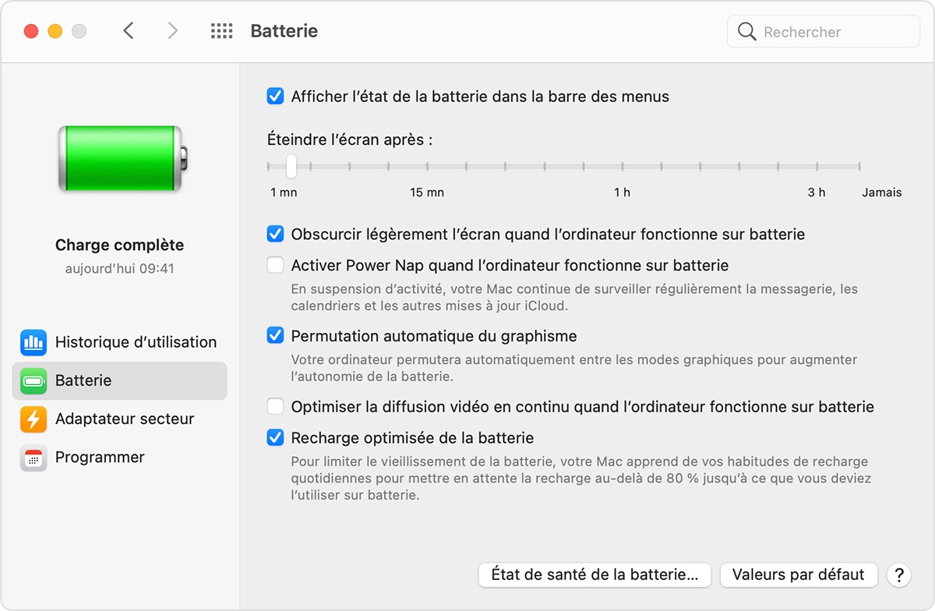This screenshot has width=935, height=611.
Task: Click the Programmer calendar icon
Action: [x=34, y=457]
